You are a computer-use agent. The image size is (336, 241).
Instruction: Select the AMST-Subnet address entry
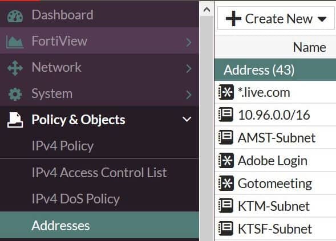[275, 138]
